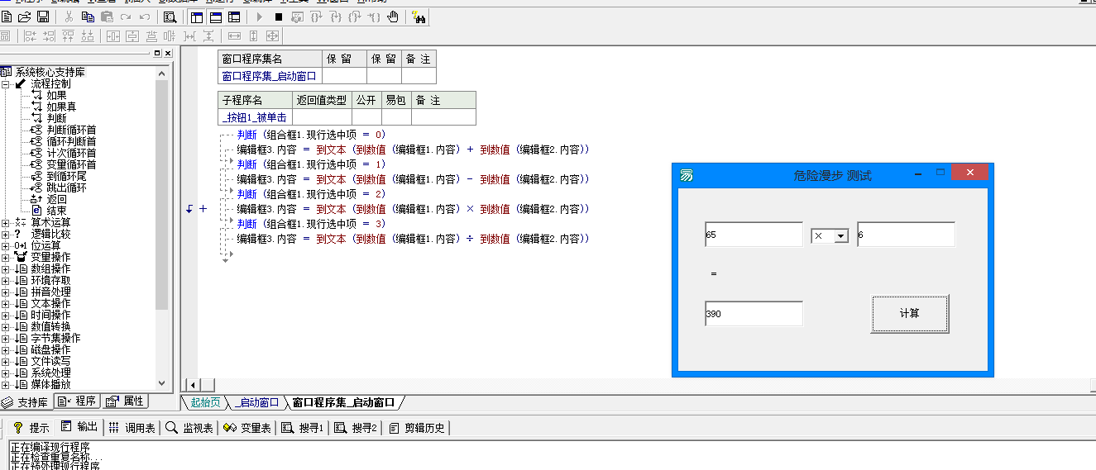Switch to the 支持库 panel tab
Image resolution: width=1096 pixels, height=470 pixels.
click(x=26, y=402)
